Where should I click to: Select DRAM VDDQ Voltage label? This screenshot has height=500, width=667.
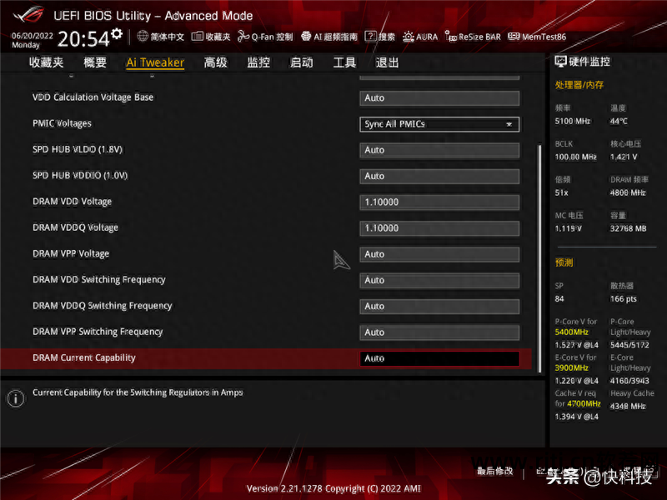click(x=75, y=227)
